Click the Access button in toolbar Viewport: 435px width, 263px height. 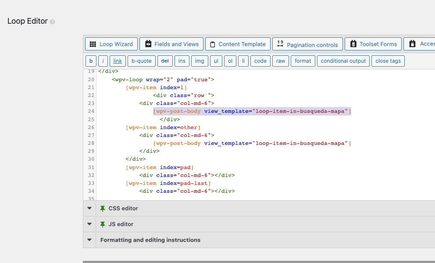coord(420,44)
